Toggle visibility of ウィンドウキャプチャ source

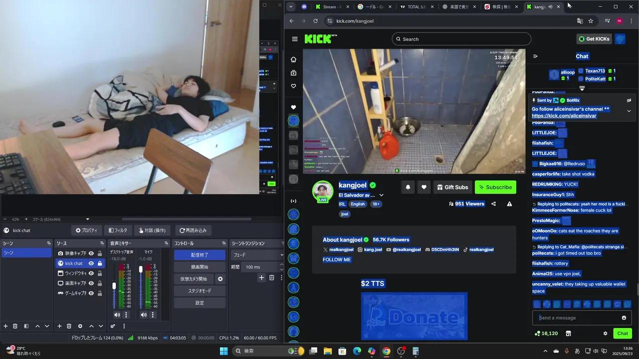[91, 273]
